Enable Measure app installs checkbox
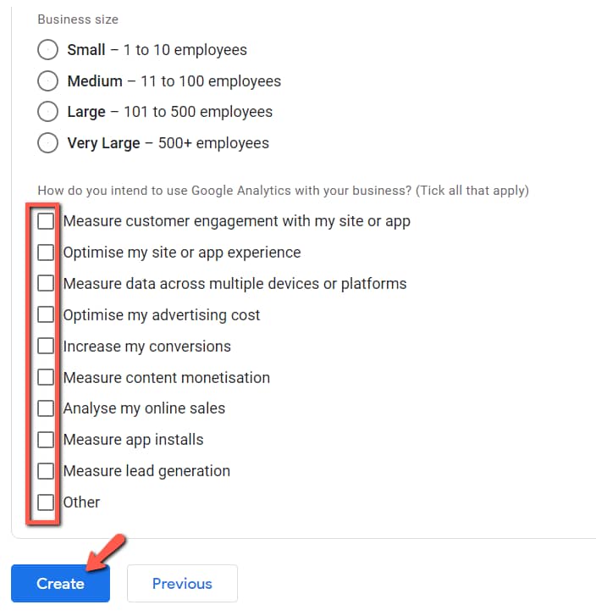This screenshot has width=596, height=616. (46, 440)
